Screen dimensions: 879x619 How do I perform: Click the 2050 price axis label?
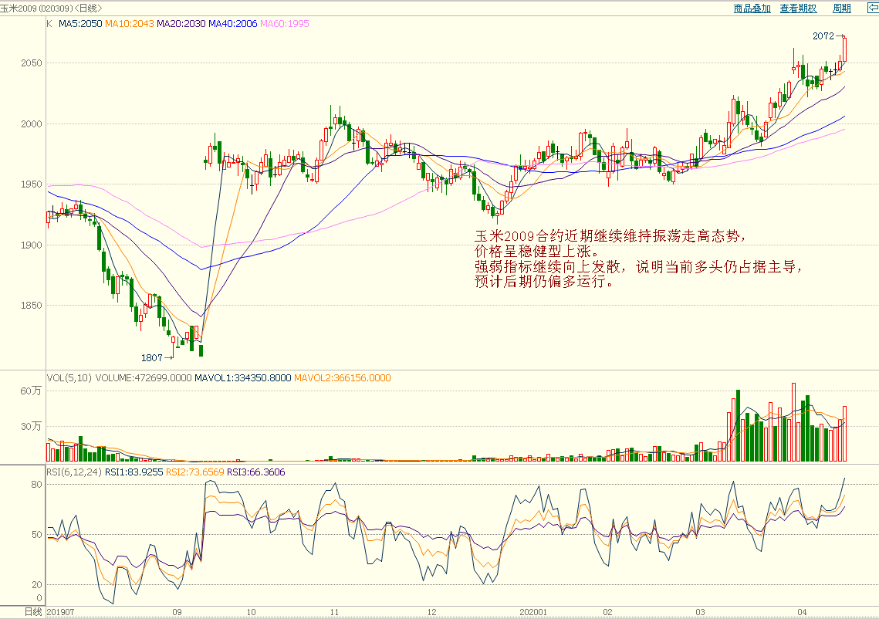(x=32, y=63)
